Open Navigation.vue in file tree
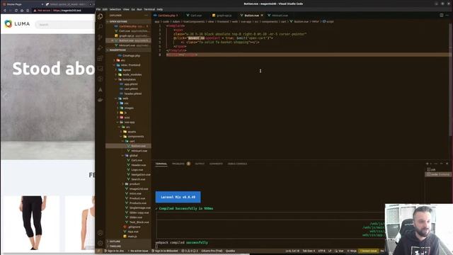 coord(141,175)
